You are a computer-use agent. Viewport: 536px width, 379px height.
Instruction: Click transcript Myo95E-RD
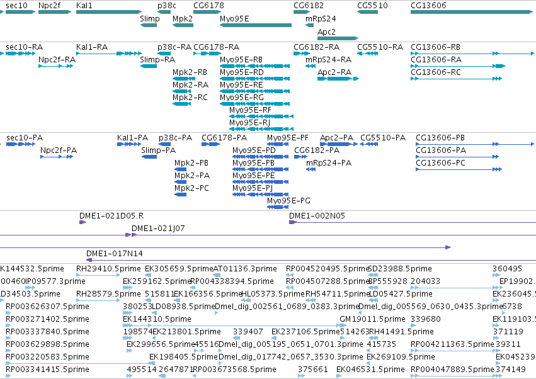click(x=242, y=72)
